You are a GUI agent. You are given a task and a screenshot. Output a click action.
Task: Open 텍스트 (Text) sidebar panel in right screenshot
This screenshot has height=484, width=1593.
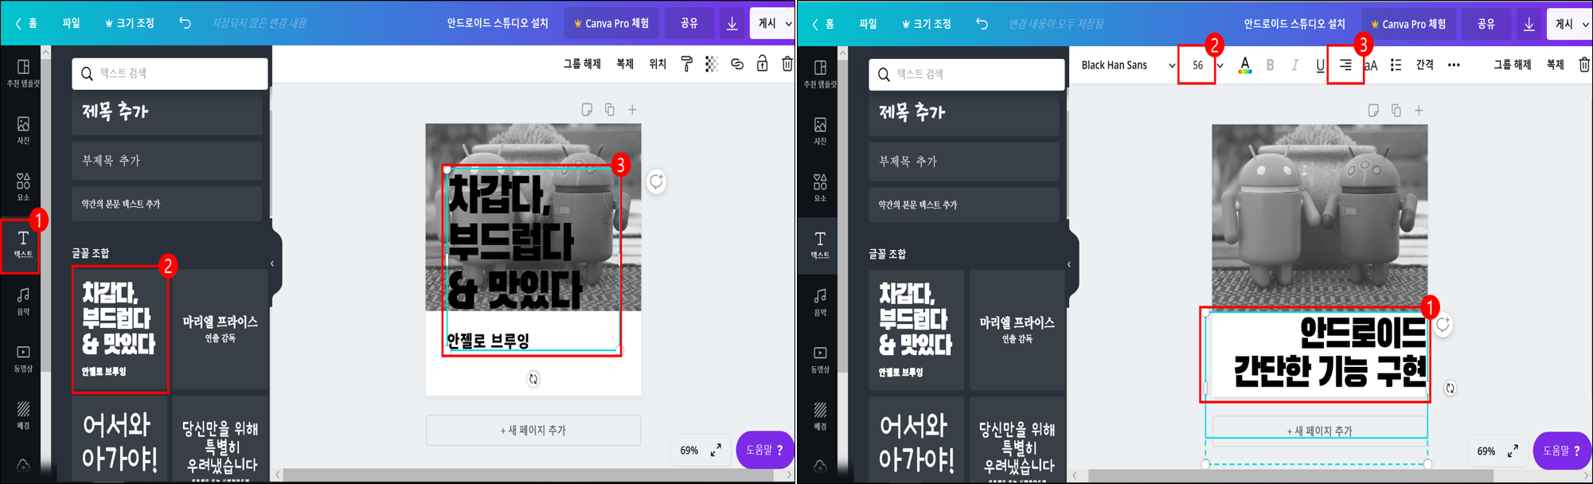[820, 244]
